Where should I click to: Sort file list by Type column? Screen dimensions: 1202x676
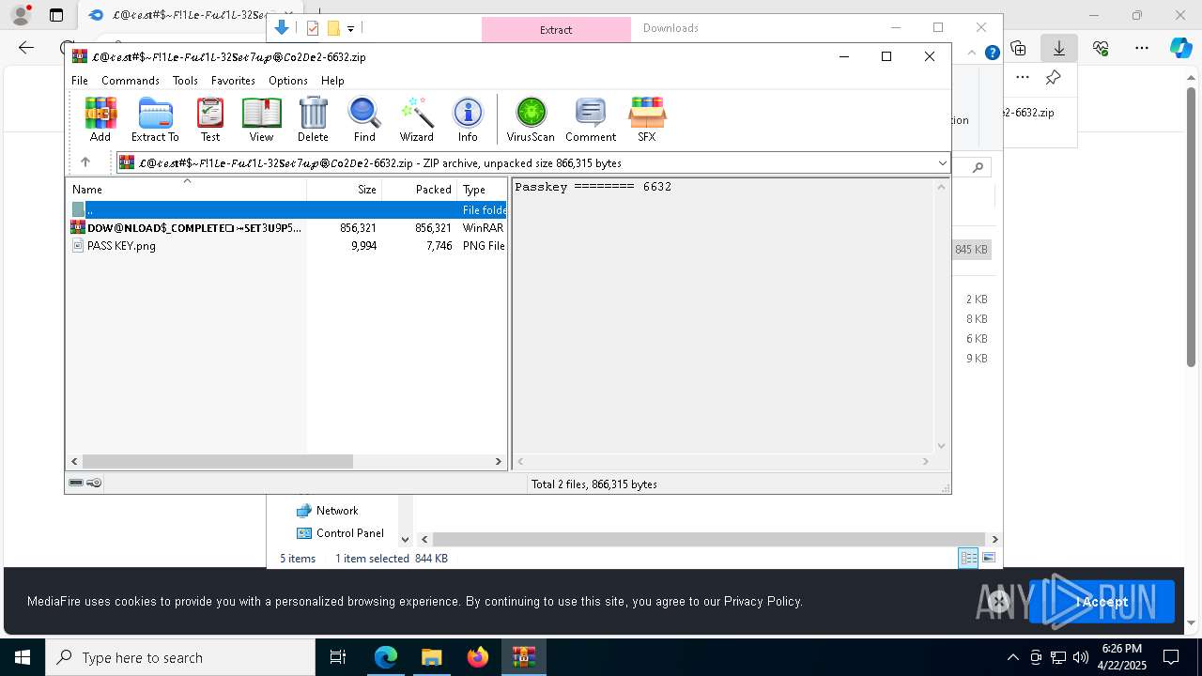coord(482,189)
